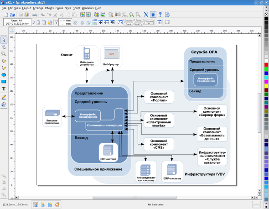Pick the red palette color
Image resolution: width=269 pixels, height=209 pixels.
point(266,65)
